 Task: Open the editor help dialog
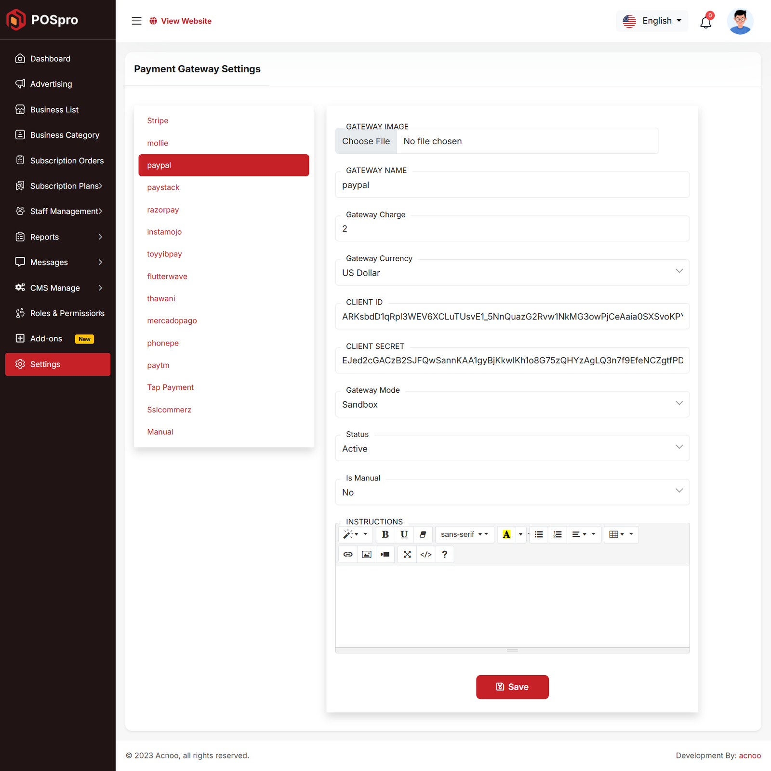[444, 554]
